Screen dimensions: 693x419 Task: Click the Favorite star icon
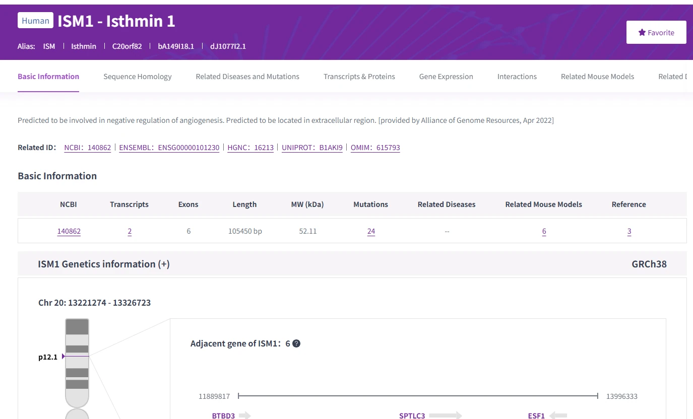point(642,32)
